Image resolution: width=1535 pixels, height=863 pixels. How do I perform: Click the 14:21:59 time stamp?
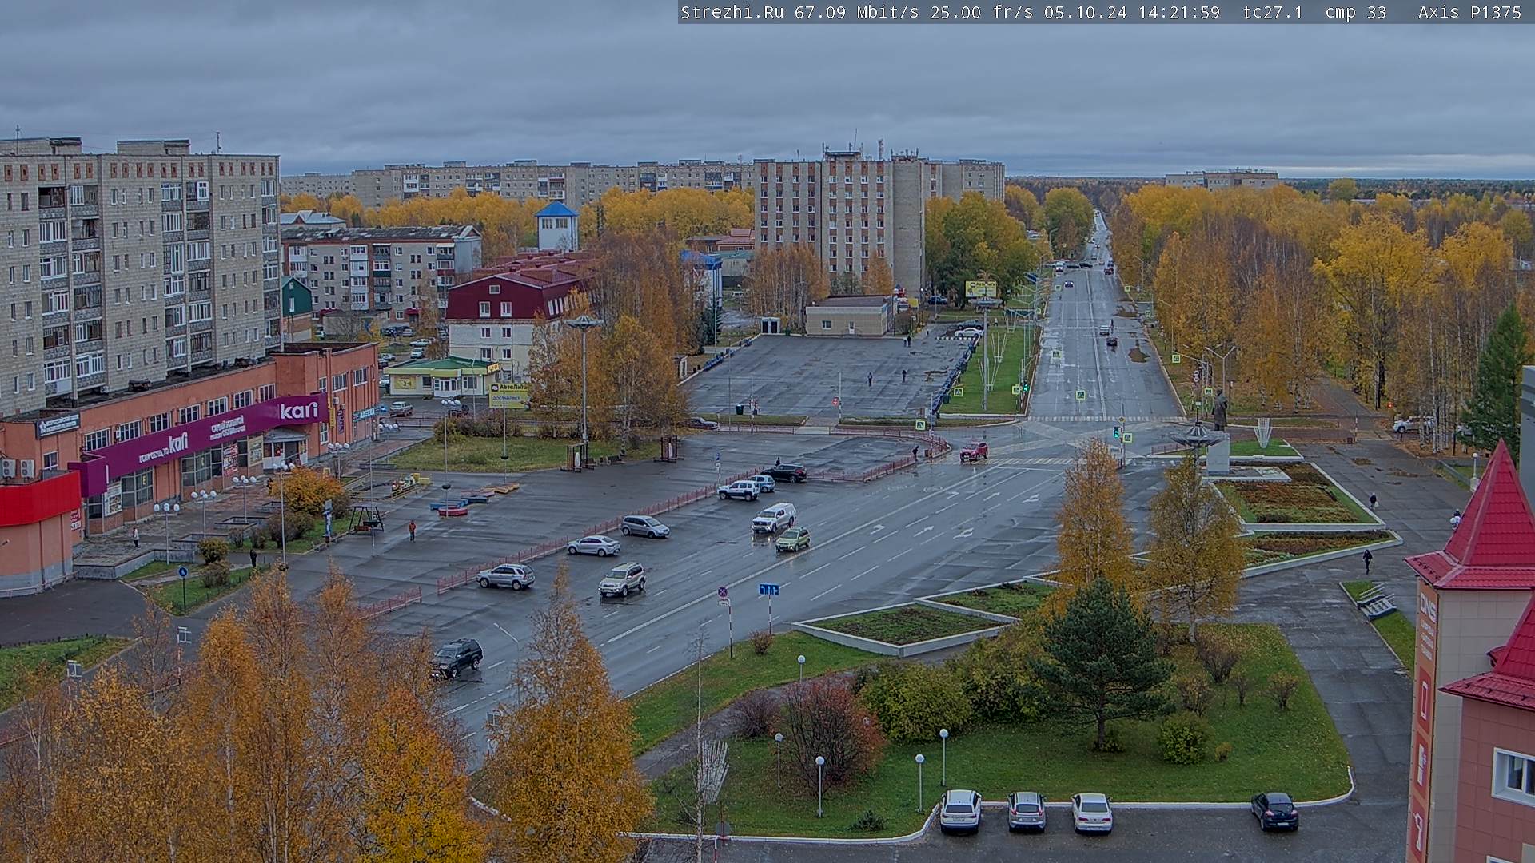point(1179,12)
